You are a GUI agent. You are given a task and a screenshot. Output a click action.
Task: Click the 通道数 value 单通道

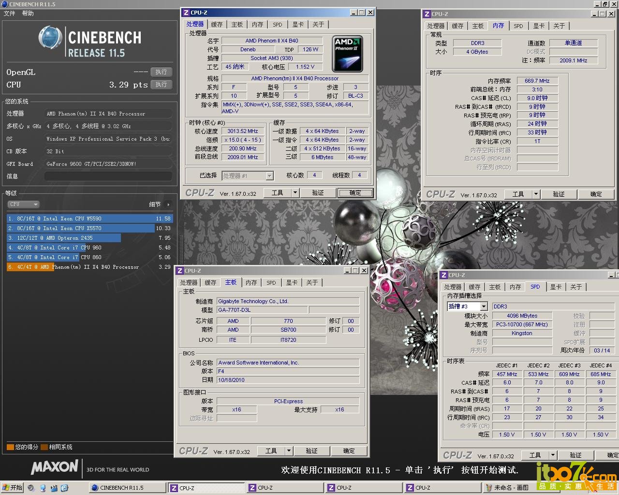tap(574, 43)
